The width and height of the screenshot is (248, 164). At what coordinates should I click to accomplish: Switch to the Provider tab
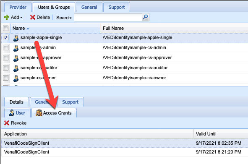pos(18,7)
